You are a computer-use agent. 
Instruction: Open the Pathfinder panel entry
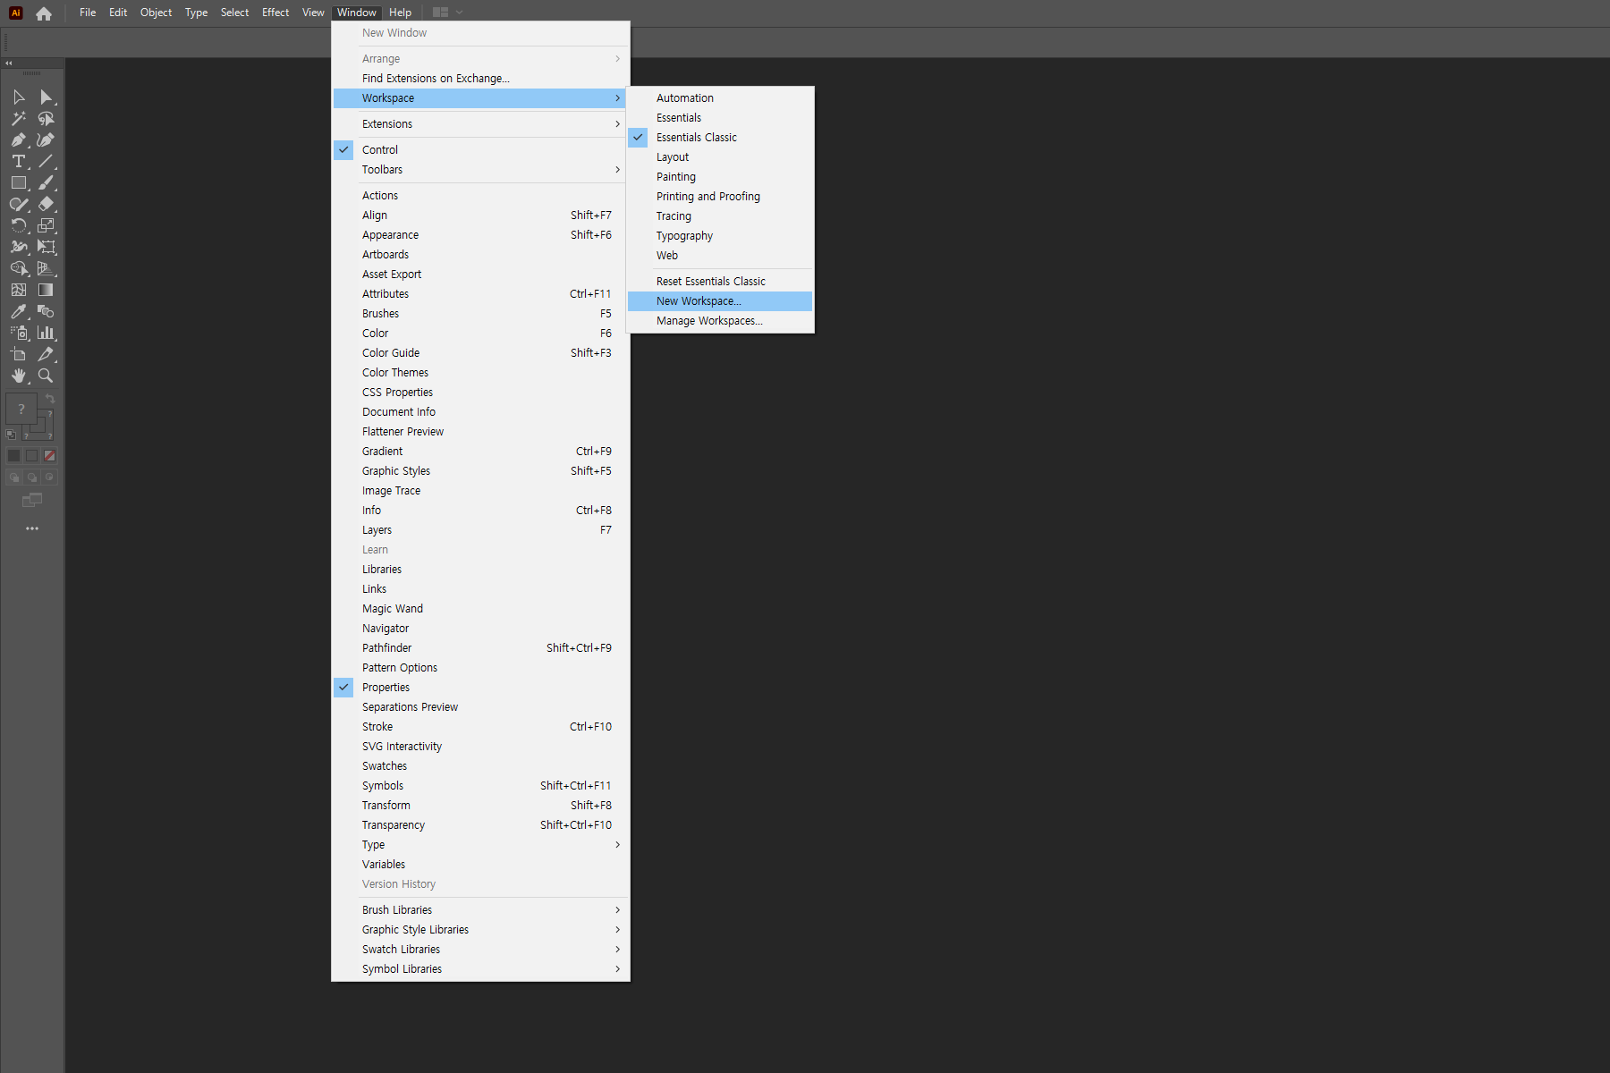click(x=481, y=648)
